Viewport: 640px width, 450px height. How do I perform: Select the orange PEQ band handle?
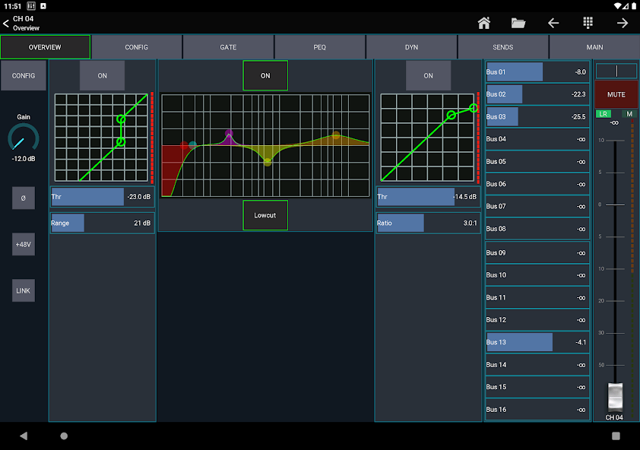tap(336, 135)
